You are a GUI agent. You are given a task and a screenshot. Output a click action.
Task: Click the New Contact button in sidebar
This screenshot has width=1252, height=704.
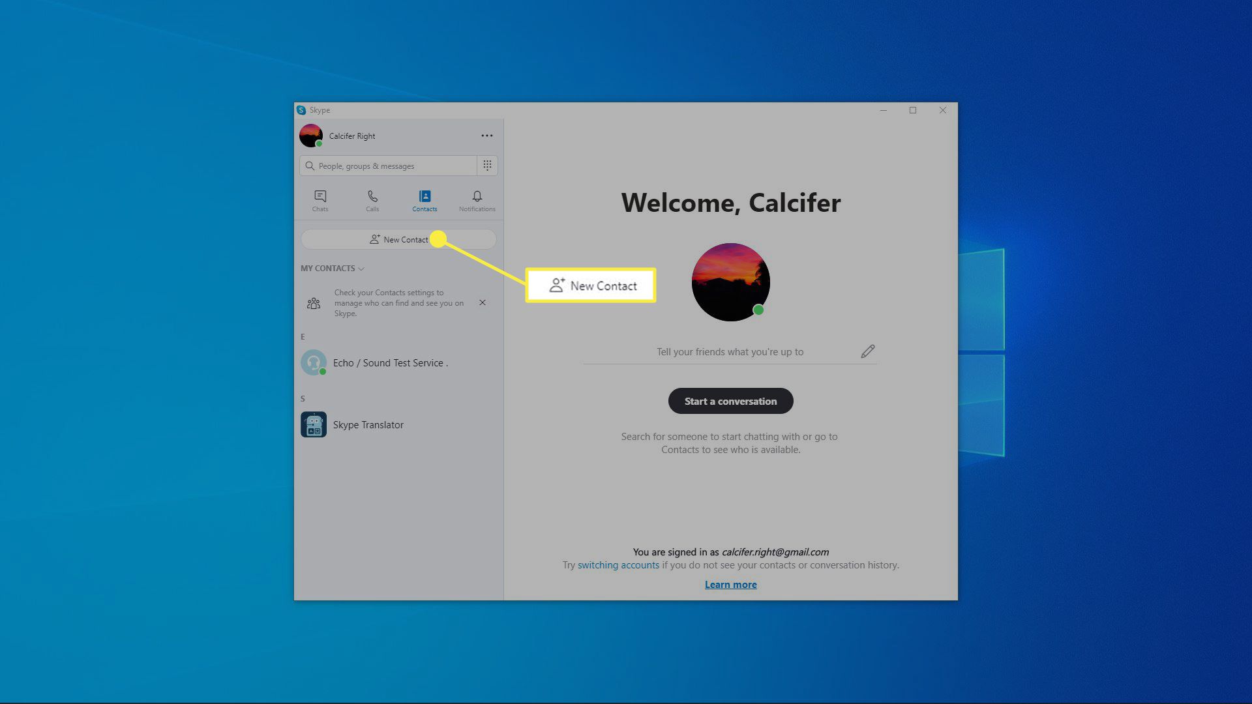pyautogui.click(x=398, y=239)
